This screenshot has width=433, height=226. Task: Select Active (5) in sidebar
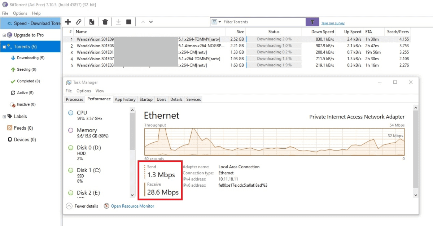pyautogui.click(x=25, y=93)
